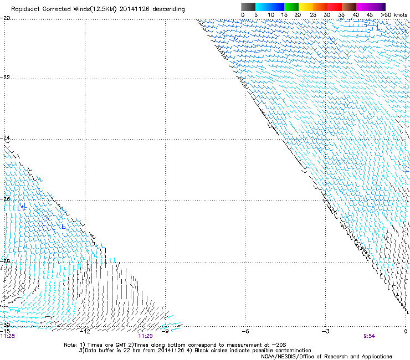Click the -24 latitude axis label
Image resolution: width=410 pixels, height=360 pixels.
[5, 137]
